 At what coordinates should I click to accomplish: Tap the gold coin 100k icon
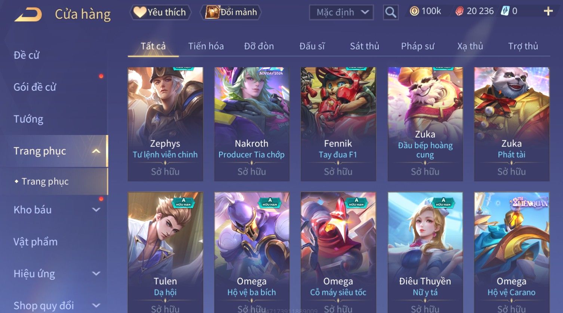tap(414, 12)
